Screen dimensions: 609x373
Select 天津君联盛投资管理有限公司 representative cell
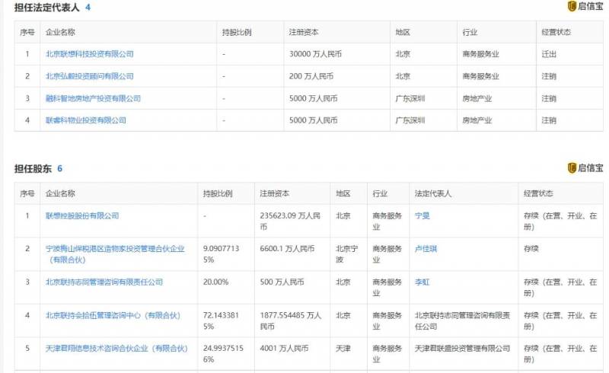point(462,349)
